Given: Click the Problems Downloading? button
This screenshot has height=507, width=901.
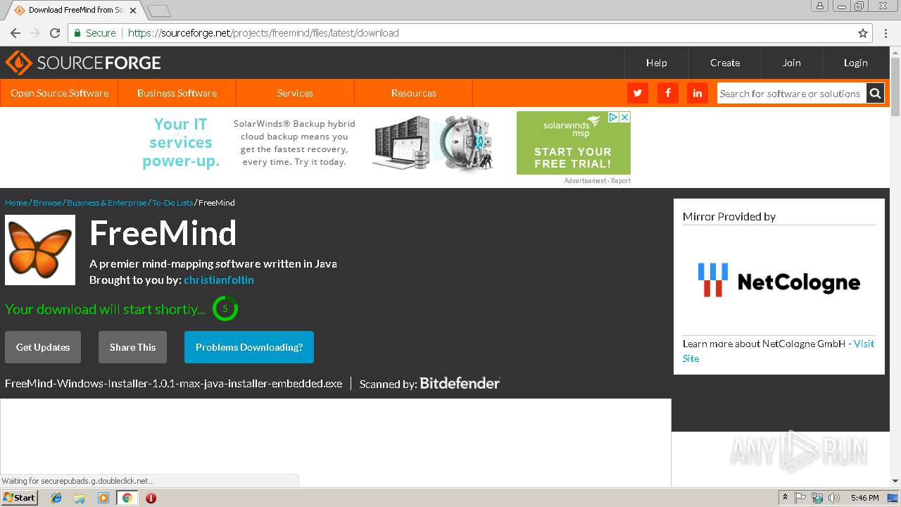Looking at the screenshot, I should (249, 347).
